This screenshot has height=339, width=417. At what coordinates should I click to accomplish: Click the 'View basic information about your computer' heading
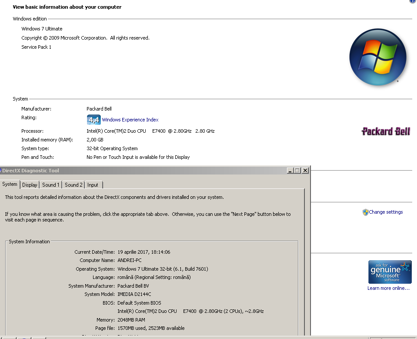[67, 7]
